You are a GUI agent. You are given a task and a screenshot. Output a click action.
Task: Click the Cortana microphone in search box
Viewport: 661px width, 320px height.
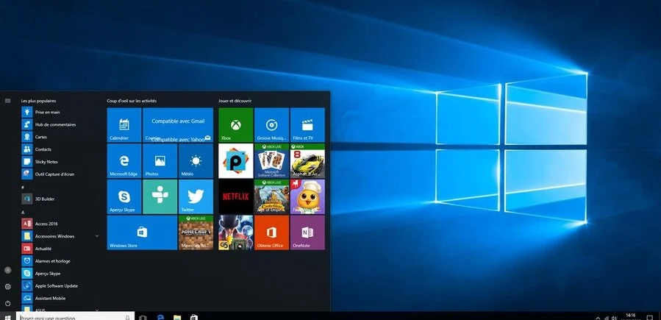click(x=128, y=317)
